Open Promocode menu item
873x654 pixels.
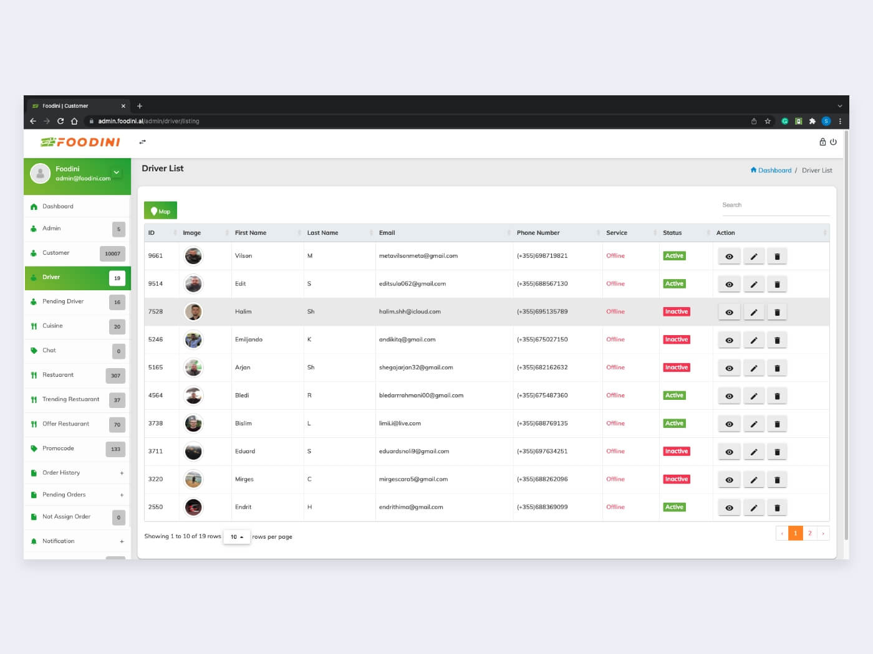tap(77, 448)
